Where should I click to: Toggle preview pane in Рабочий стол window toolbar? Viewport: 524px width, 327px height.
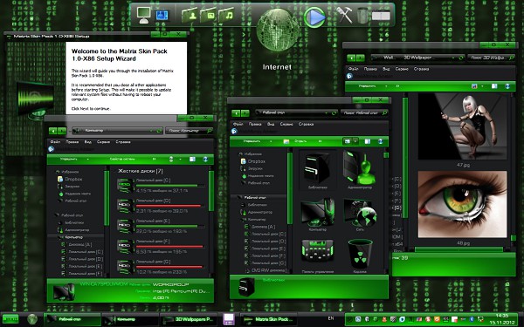368,141
